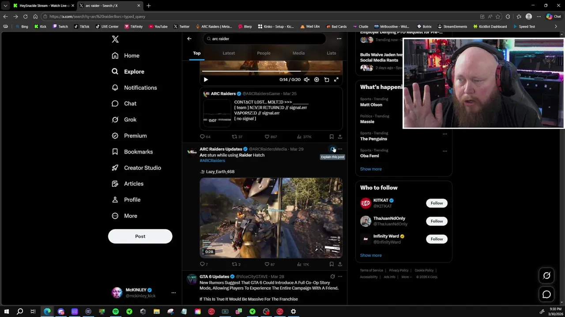Image resolution: width=565 pixels, height=317 pixels.
Task: Follow Infinity Ward
Action: coord(437,239)
